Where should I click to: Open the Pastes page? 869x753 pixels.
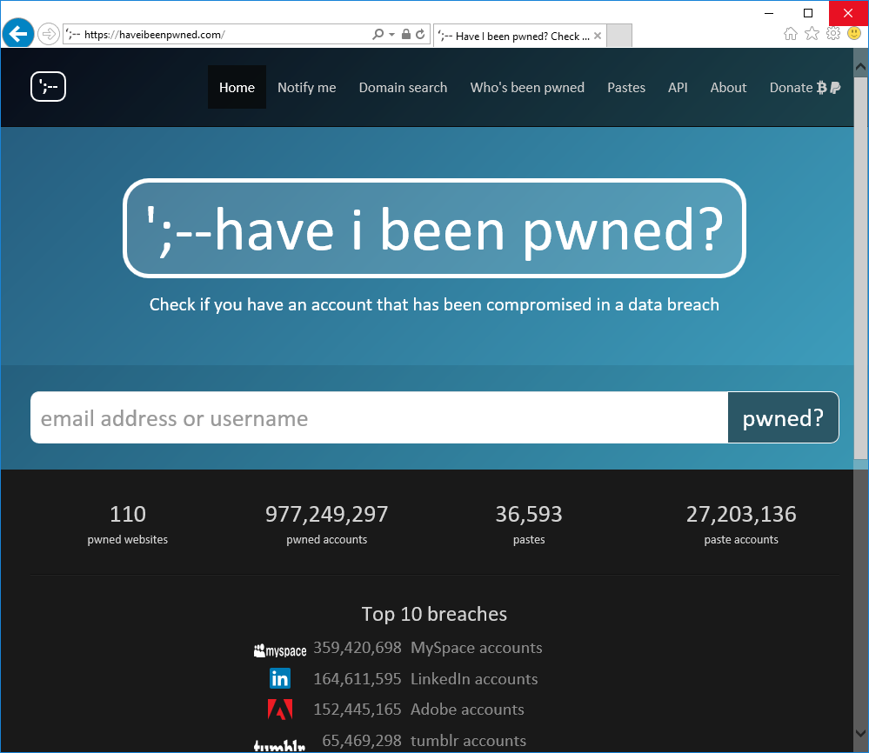coord(626,88)
